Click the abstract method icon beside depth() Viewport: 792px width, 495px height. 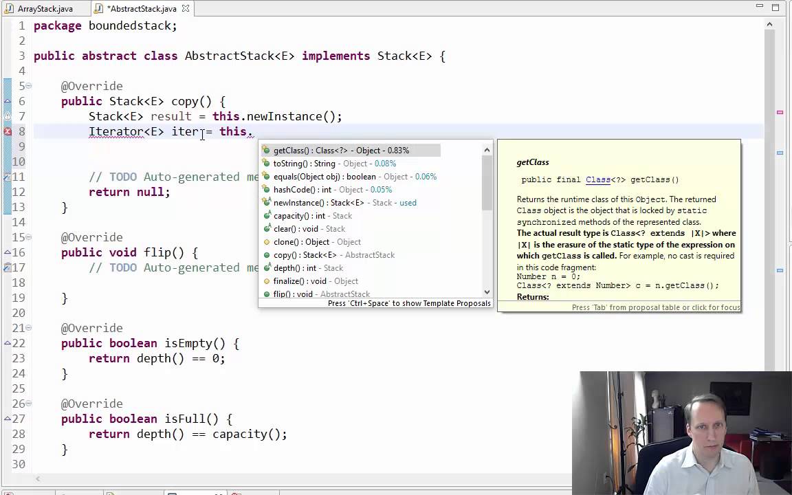(266, 268)
